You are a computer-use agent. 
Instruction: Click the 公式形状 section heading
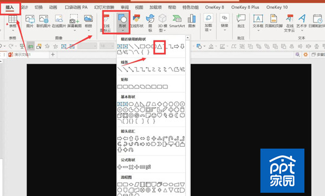(128, 160)
